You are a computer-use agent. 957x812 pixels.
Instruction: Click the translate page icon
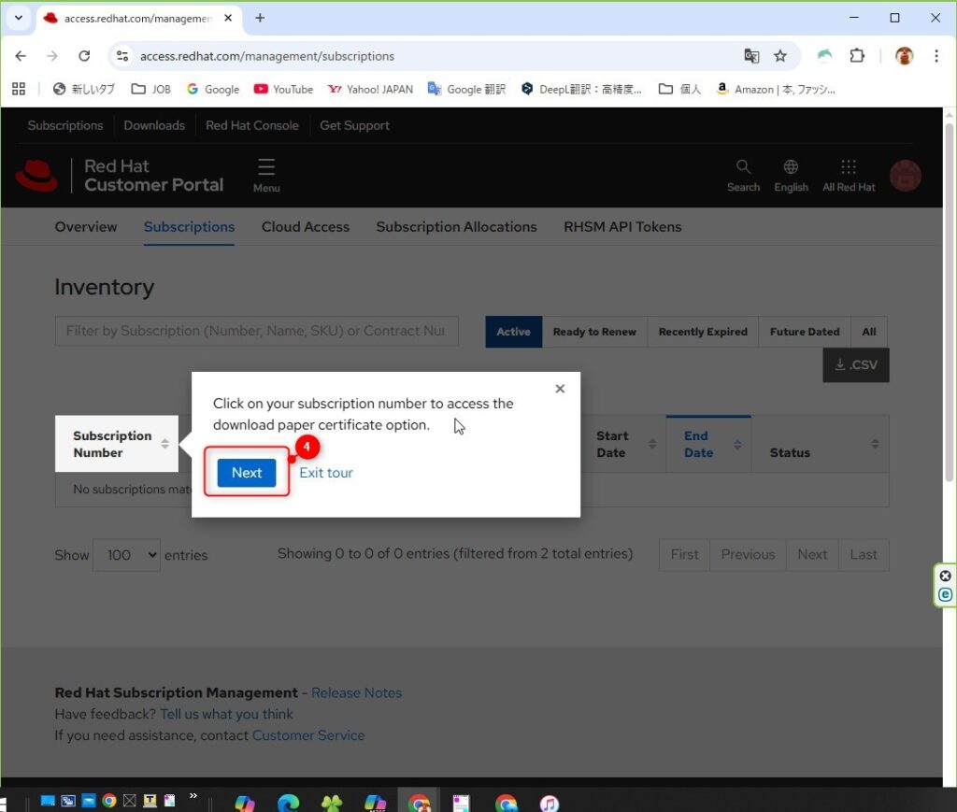click(751, 56)
